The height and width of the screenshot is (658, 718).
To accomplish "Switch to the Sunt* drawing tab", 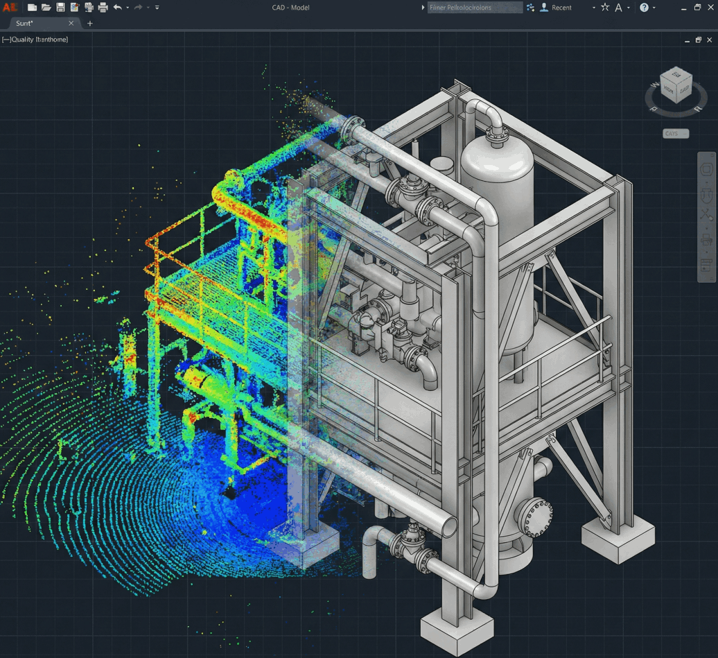I will [24, 23].
